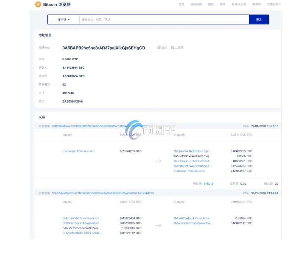Click the arrow icon in the second transaction
This screenshot has width=302, height=260.
tap(158, 226)
